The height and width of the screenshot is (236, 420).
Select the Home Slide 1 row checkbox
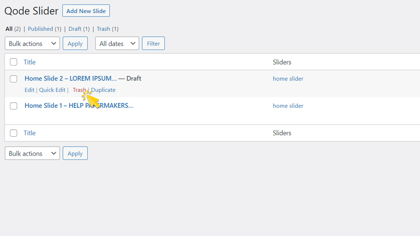(x=13, y=106)
